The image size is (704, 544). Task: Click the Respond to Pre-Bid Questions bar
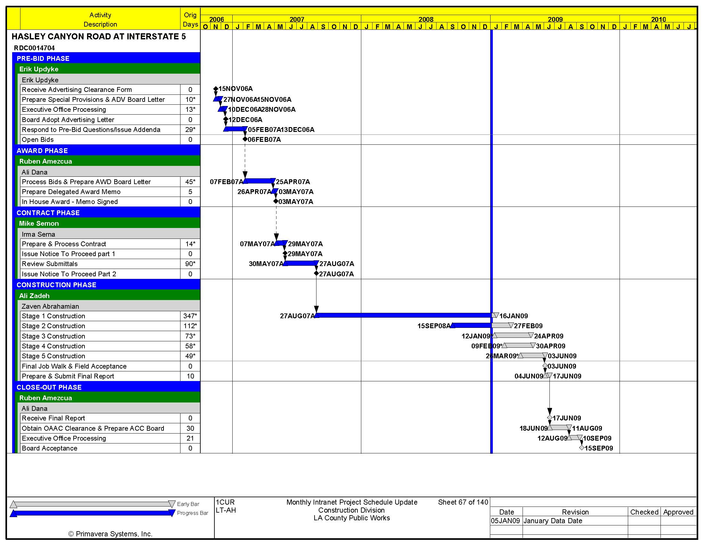tap(235, 129)
